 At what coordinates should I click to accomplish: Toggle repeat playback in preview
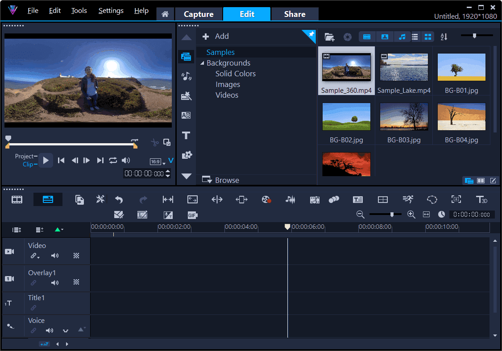pos(113,160)
